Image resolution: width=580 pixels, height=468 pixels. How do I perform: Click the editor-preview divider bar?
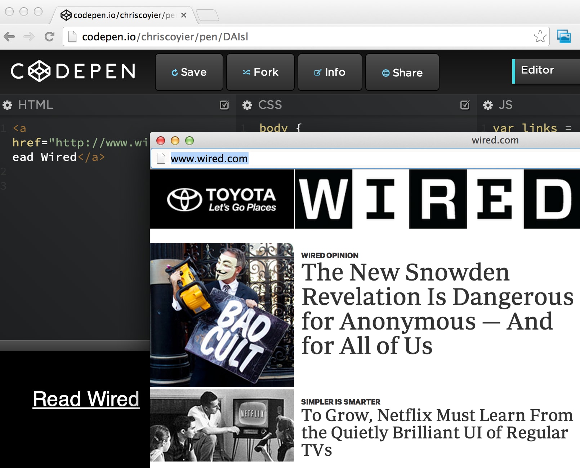(75, 345)
